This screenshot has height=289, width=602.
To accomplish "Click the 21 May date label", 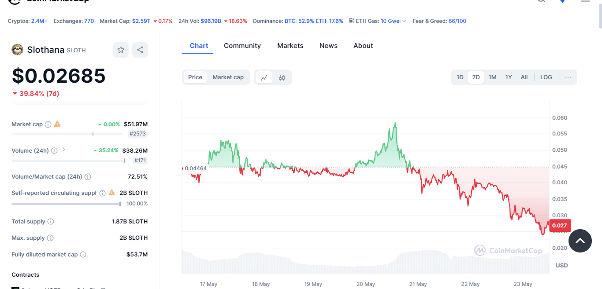I will tap(418, 284).
